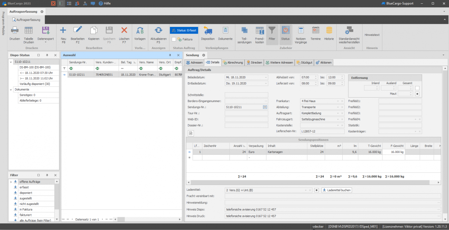The height and width of the screenshot is (230, 449).
Task: Open the Beladedatum date dropdown
Action: pos(266,77)
